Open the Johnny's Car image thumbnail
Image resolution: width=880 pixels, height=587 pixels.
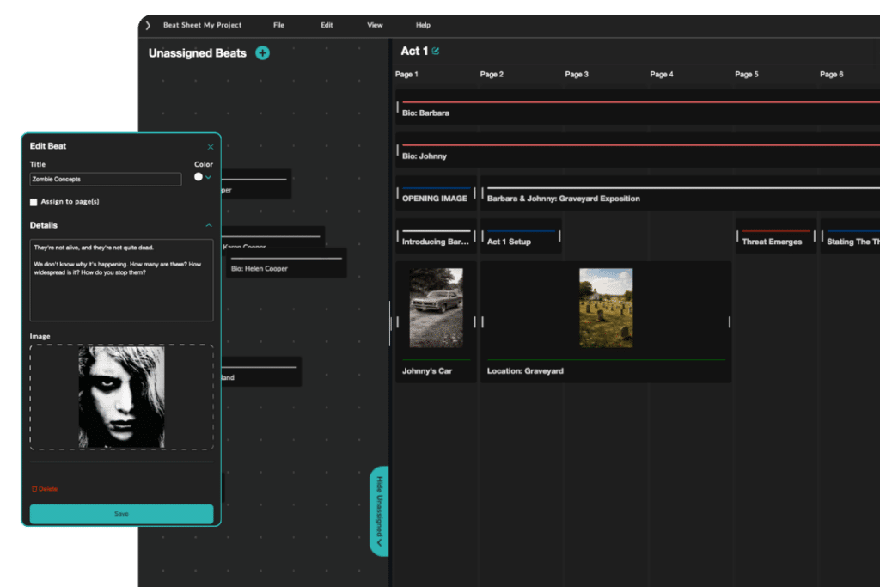[x=436, y=308]
